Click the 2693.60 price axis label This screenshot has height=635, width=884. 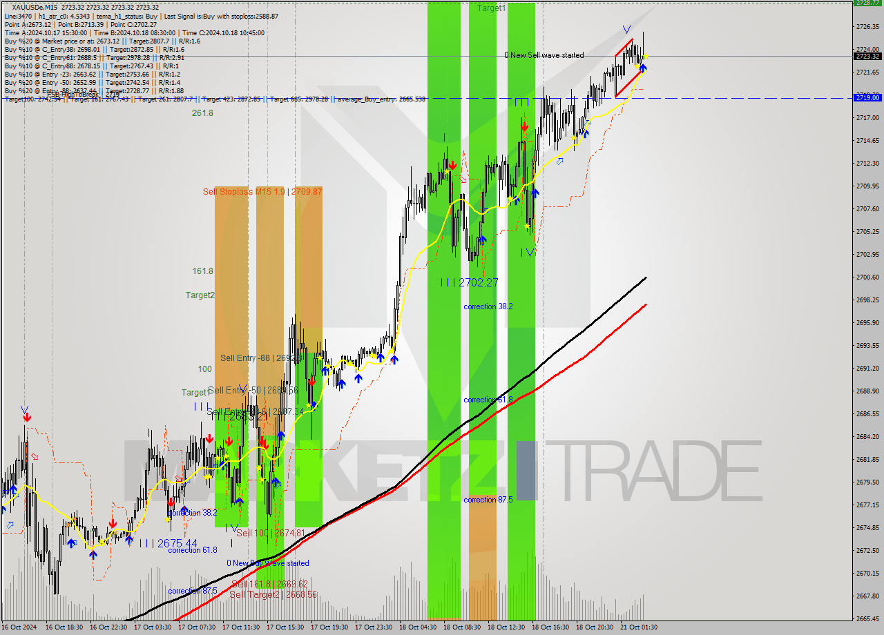pyautogui.click(x=867, y=345)
